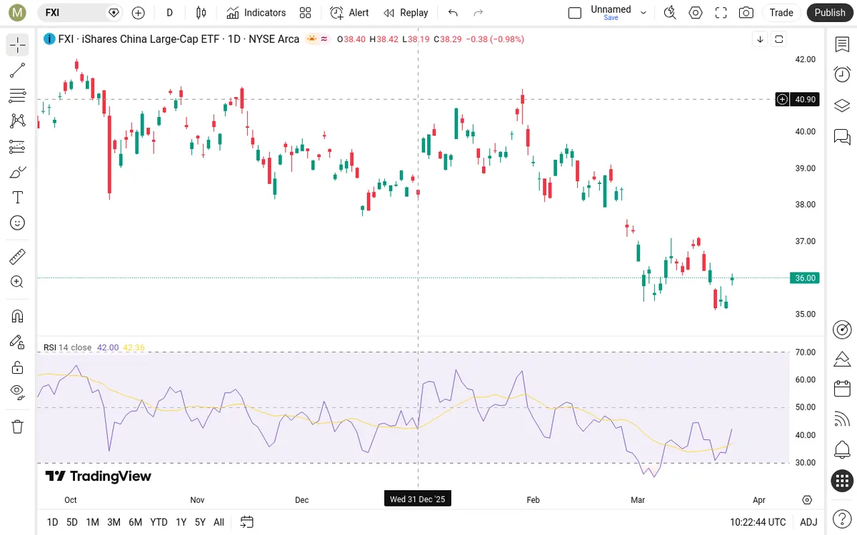The height and width of the screenshot is (535, 857).
Task: Set the range to YTD
Action: pos(159,522)
